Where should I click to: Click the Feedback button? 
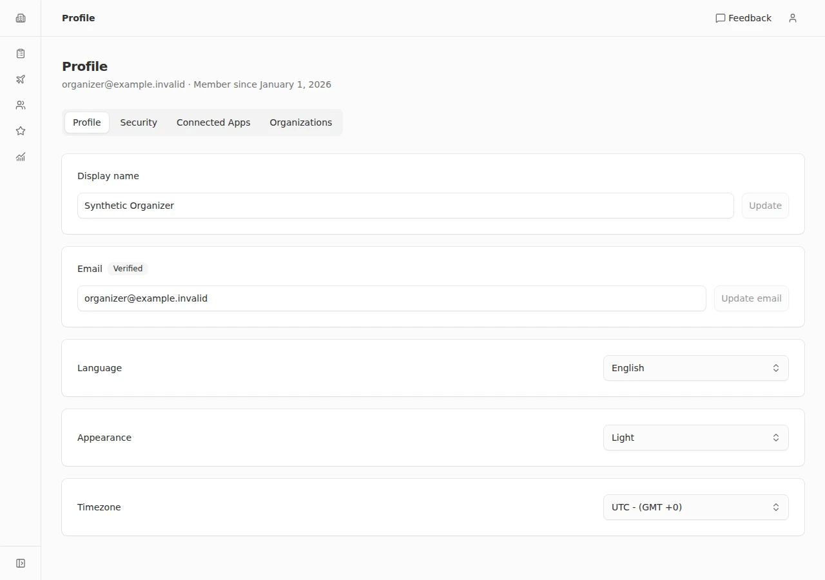pyautogui.click(x=743, y=18)
